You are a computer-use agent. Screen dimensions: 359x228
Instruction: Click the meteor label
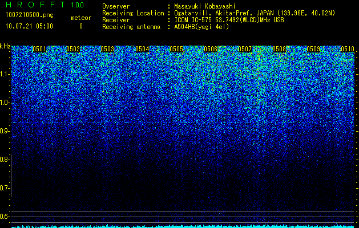81,18
